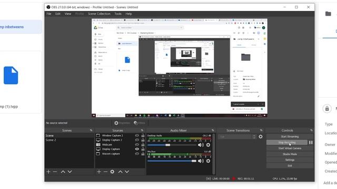The height and width of the screenshot is (189, 337).
Task: Mute Desktop Audio speaker icon
Action: coord(201,145)
